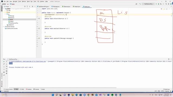This screenshot has width=173, height=97.
Task: Open the Build menu in menu bar
Action: (x=28, y=1)
